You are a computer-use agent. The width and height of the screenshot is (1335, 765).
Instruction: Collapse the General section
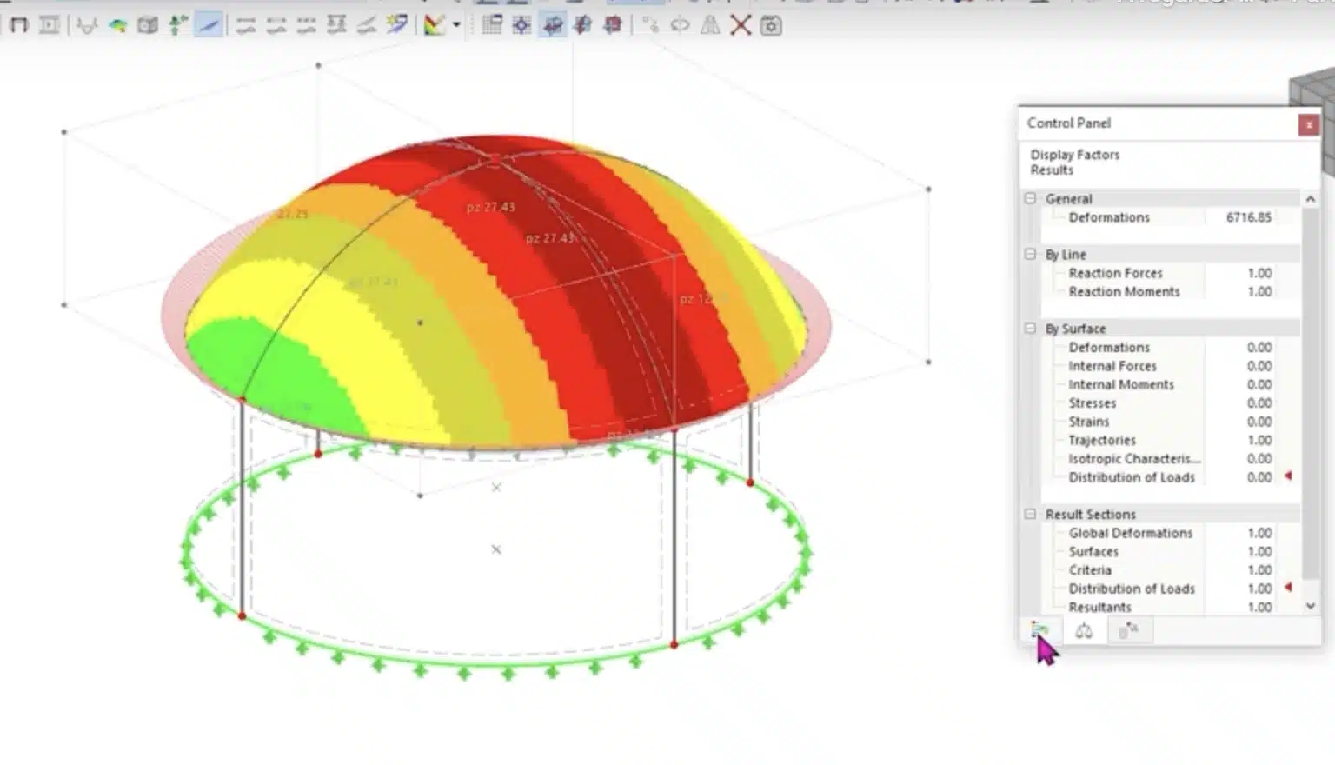[1031, 198]
